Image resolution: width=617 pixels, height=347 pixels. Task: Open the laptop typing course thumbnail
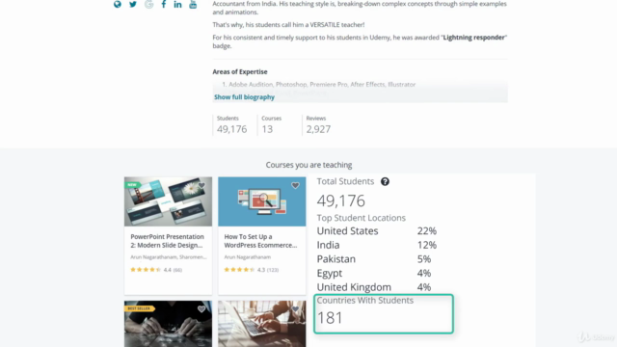point(262,324)
